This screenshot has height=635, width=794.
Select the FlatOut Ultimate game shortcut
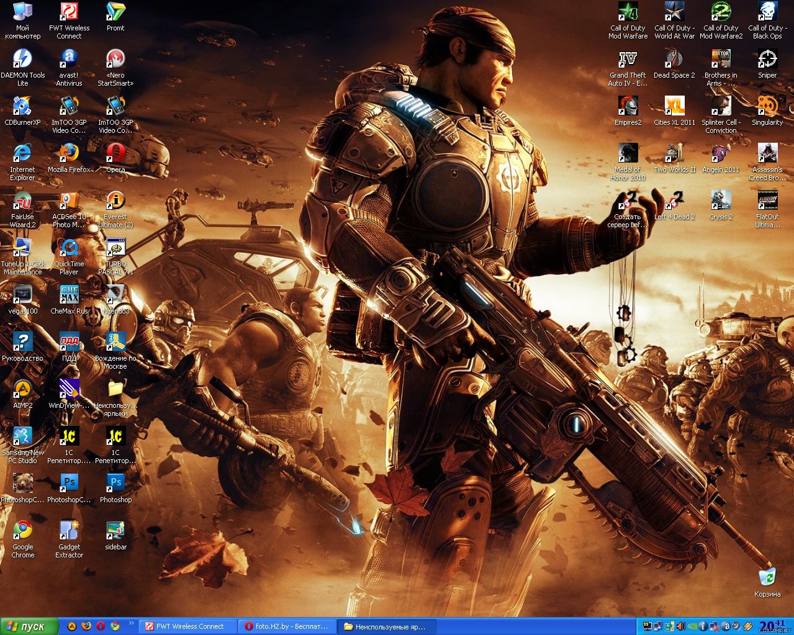pyautogui.click(x=767, y=209)
